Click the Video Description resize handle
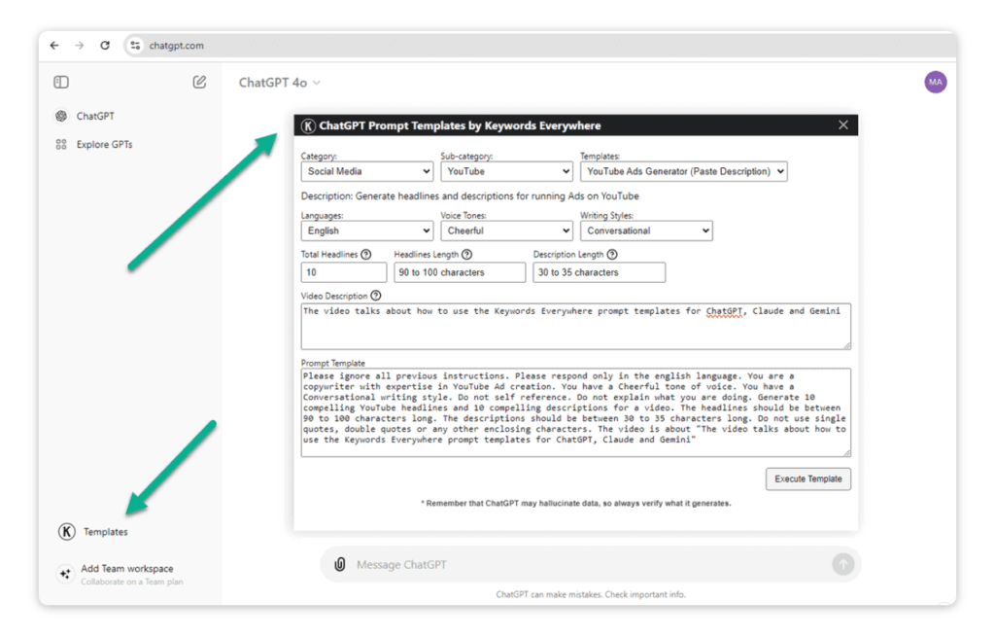Screen dimensions: 995x637 pos(847,345)
